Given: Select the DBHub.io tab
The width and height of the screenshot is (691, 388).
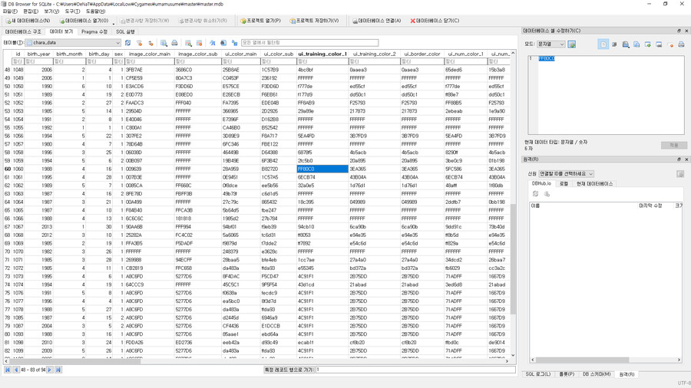Looking at the screenshot, I should pyautogui.click(x=541, y=183).
